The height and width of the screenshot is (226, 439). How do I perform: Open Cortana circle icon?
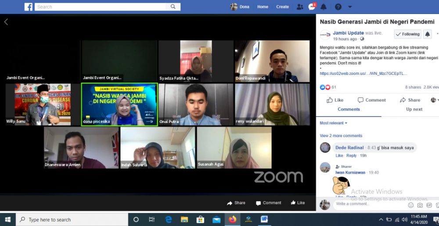coord(136,219)
